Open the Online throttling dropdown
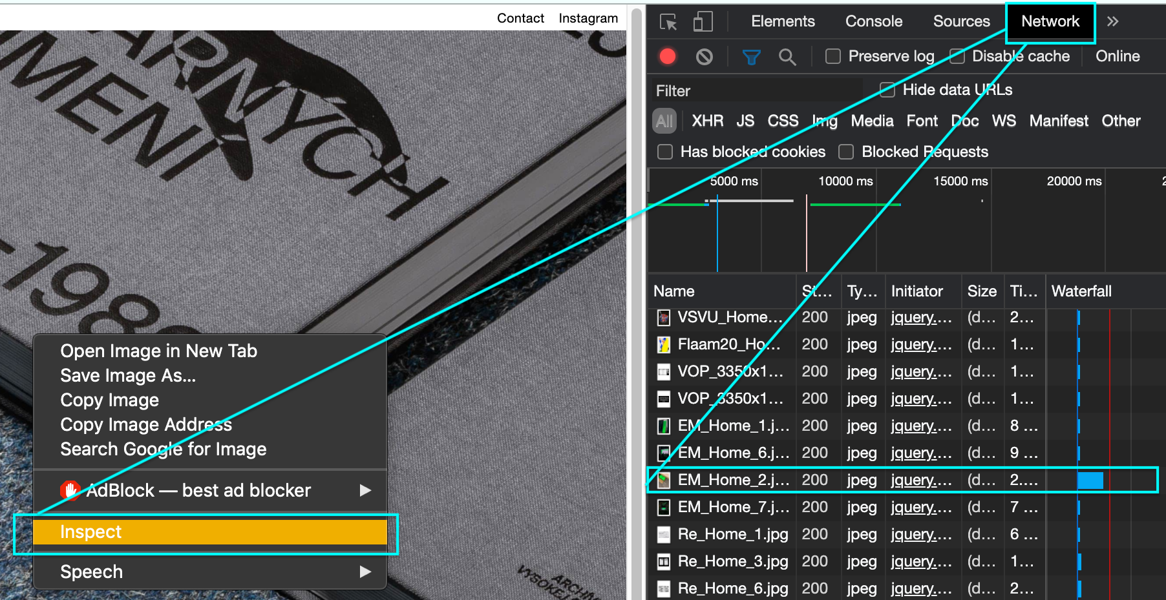This screenshot has width=1166, height=600. 1118,57
